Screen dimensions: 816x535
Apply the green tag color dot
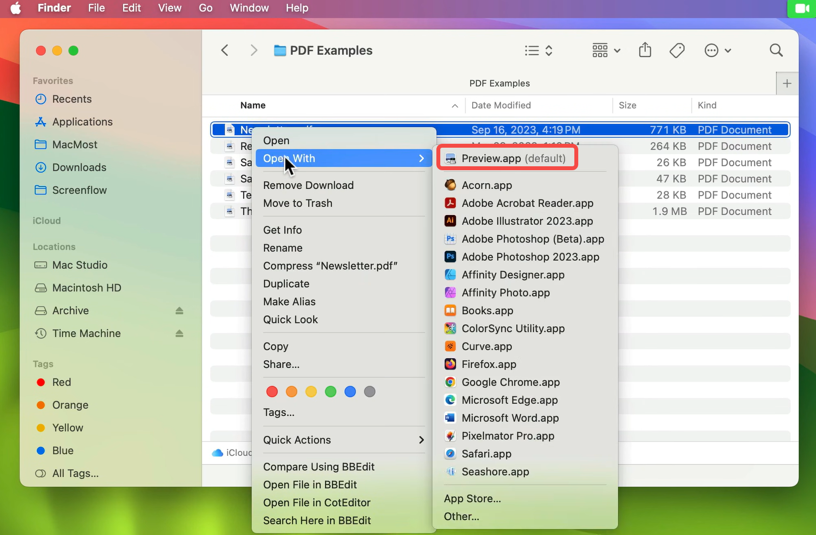331,392
